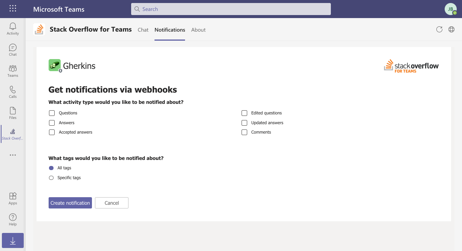This screenshot has height=251, width=462.
Task: Check the Comments checkbox
Action: point(245,132)
